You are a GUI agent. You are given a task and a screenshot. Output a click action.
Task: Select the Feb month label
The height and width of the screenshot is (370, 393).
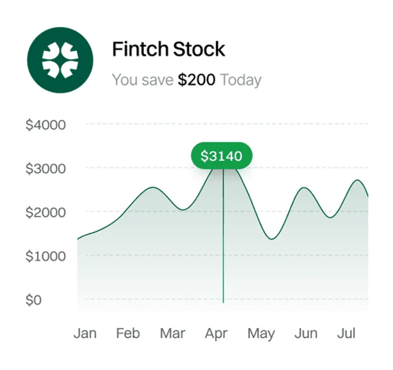128,334
